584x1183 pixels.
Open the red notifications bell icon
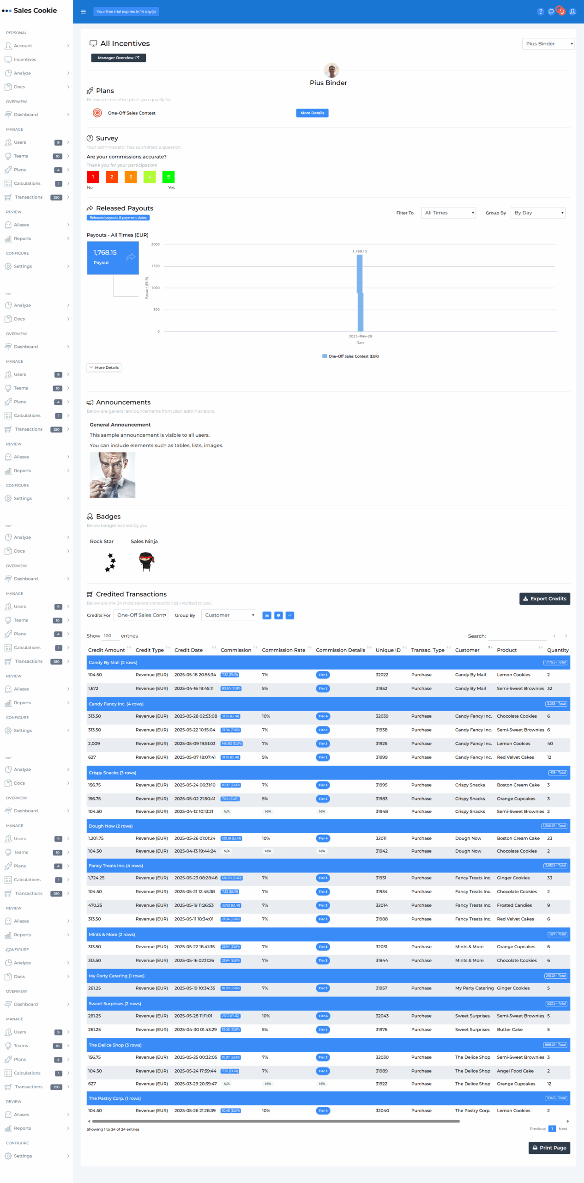pos(561,11)
